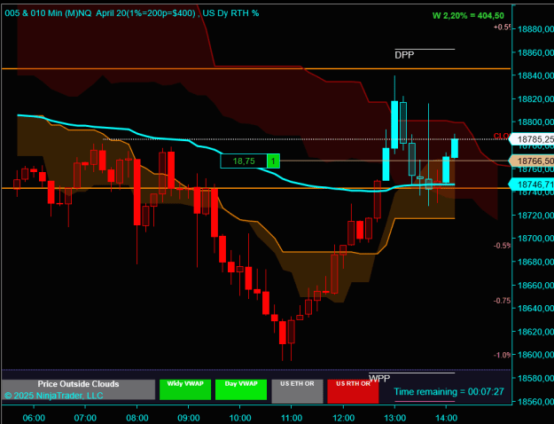Click the chart title '005 & 010 Min (M)NQ'

click(48, 13)
